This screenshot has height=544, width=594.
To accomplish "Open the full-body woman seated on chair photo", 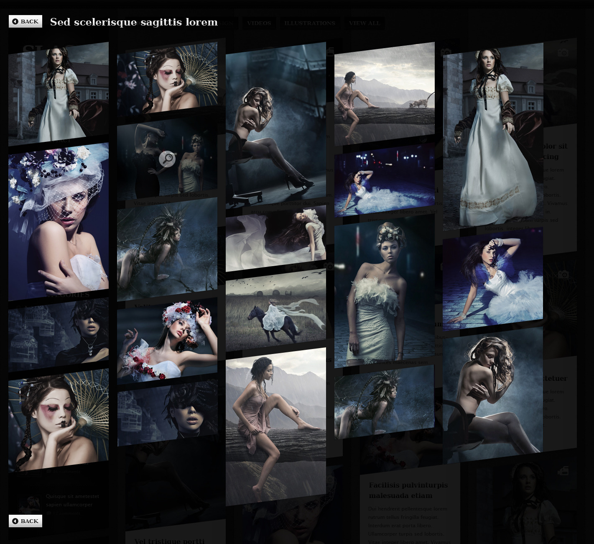I will pos(276,126).
